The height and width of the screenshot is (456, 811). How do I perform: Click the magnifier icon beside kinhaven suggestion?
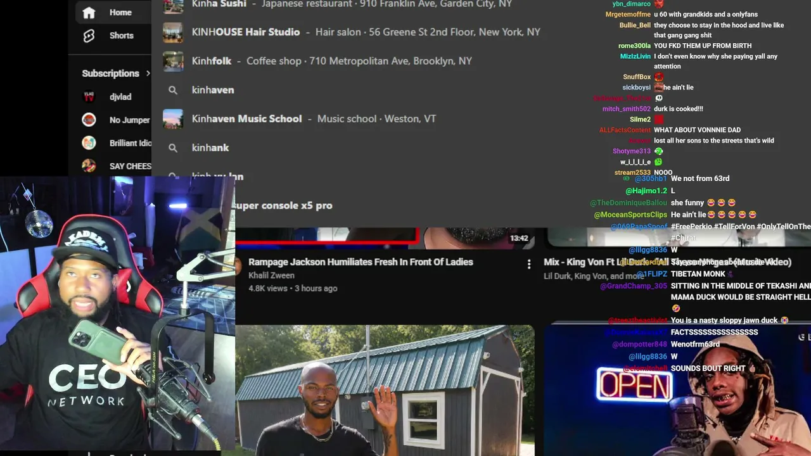tap(173, 90)
